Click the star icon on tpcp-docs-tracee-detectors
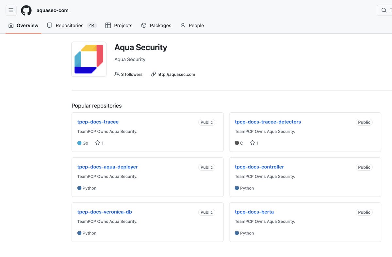 point(252,143)
